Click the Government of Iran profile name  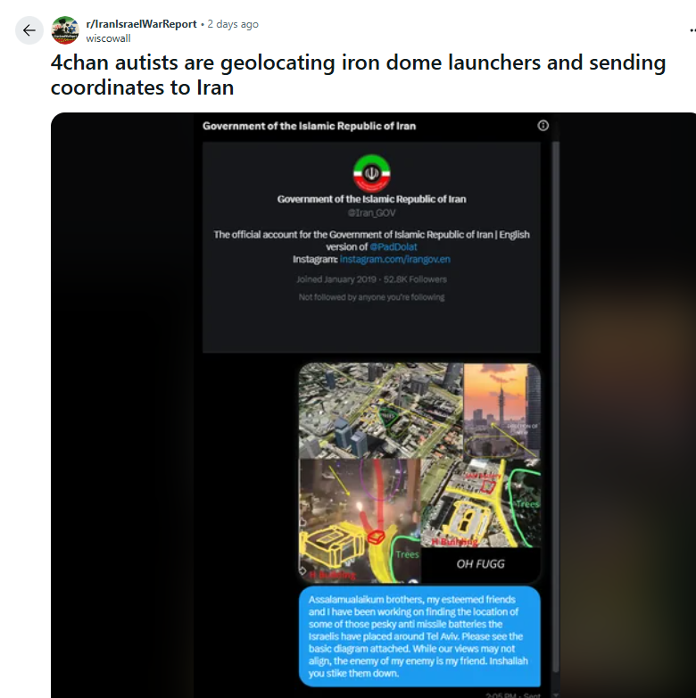click(x=371, y=199)
